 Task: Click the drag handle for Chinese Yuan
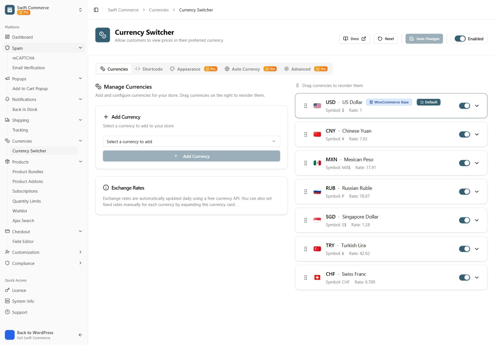pos(306,134)
